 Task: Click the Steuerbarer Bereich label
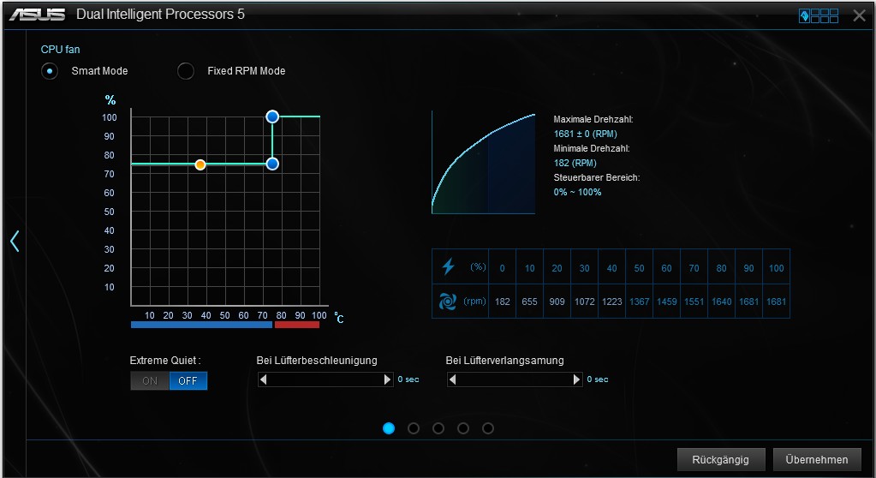tap(597, 178)
